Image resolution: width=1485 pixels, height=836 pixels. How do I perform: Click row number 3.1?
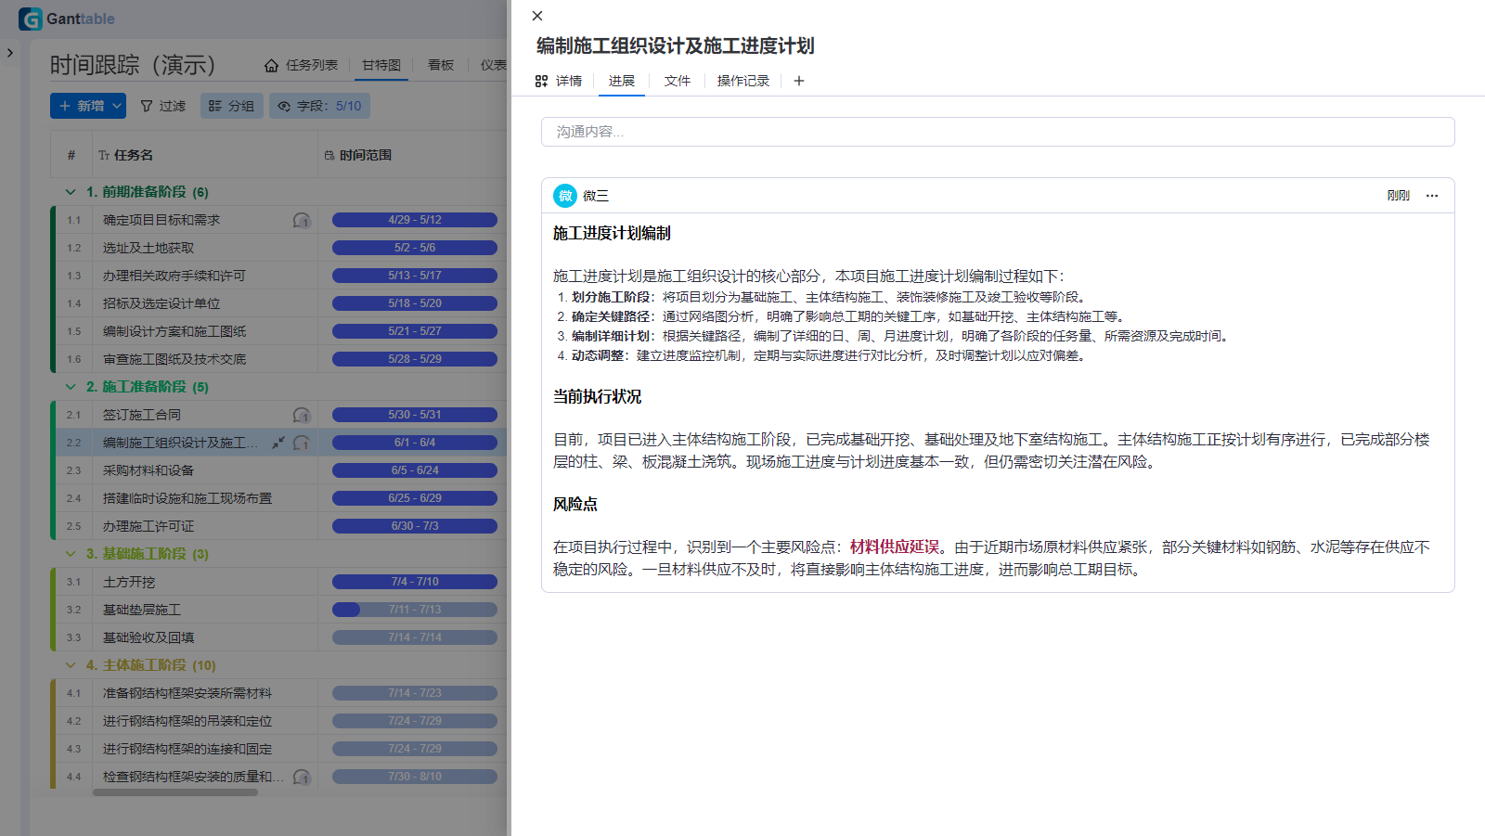(73, 582)
